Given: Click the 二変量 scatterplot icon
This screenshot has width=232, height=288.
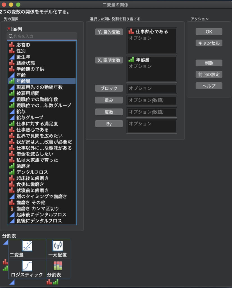Looking at the screenshot, I should point(27,246).
